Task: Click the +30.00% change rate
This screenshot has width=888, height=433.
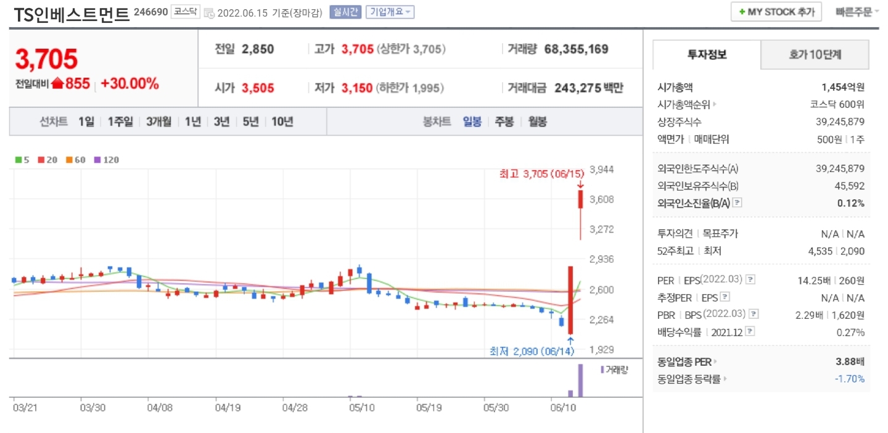Action: [130, 84]
